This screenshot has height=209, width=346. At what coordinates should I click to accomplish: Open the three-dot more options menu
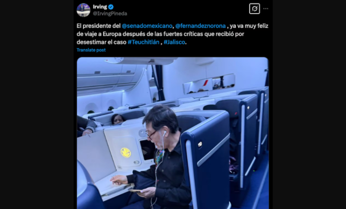click(266, 9)
